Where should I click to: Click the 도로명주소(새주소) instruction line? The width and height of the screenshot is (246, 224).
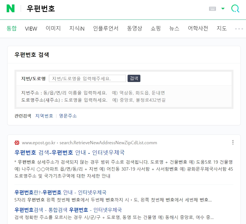93,100
